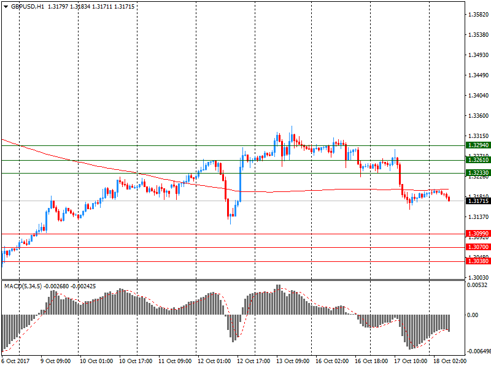The image size is (491, 368).
Task: Click the MACD scale value 0.00532
Action: (x=477, y=285)
